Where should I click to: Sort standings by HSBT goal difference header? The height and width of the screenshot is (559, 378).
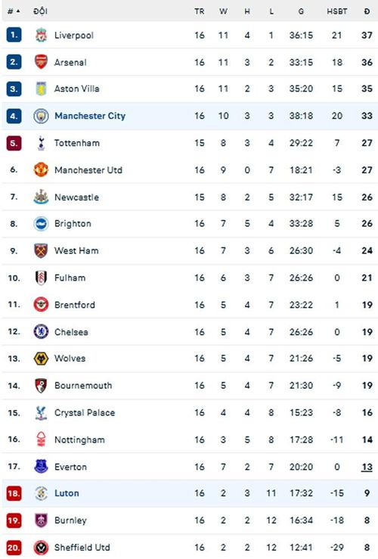336,11
